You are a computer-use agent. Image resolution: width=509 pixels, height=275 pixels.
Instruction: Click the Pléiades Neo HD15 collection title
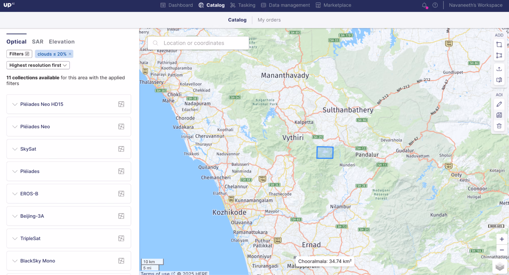click(x=42, y=104)
